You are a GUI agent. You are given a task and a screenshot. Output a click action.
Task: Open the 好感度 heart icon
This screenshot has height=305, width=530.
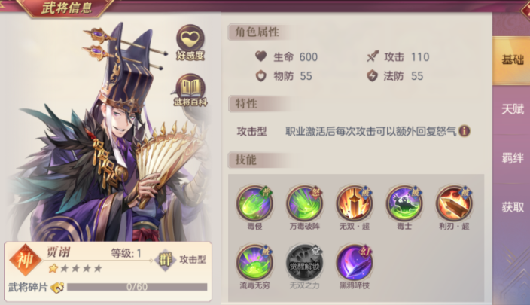(190, 42)
